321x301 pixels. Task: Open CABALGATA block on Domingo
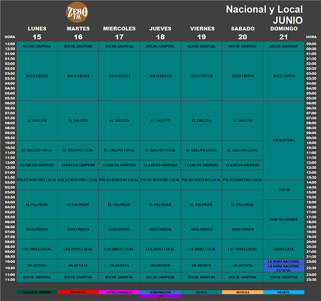(284, 249)
